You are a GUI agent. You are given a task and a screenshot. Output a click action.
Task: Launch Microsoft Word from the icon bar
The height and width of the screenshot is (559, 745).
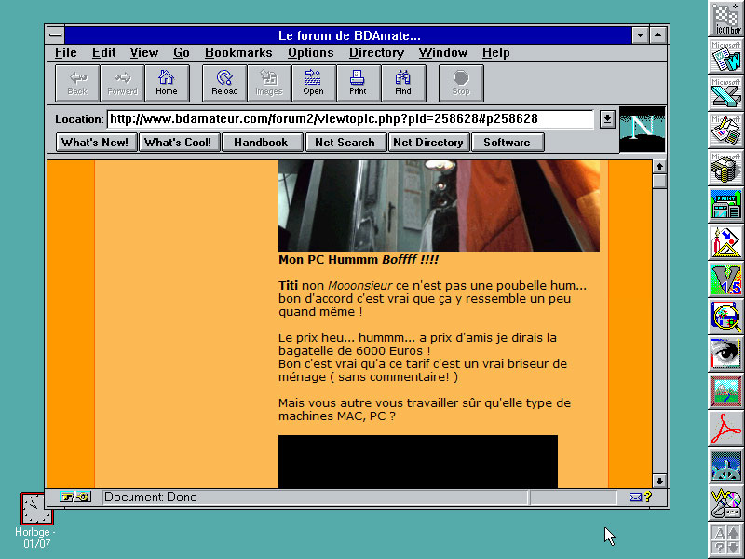(726, 56)
